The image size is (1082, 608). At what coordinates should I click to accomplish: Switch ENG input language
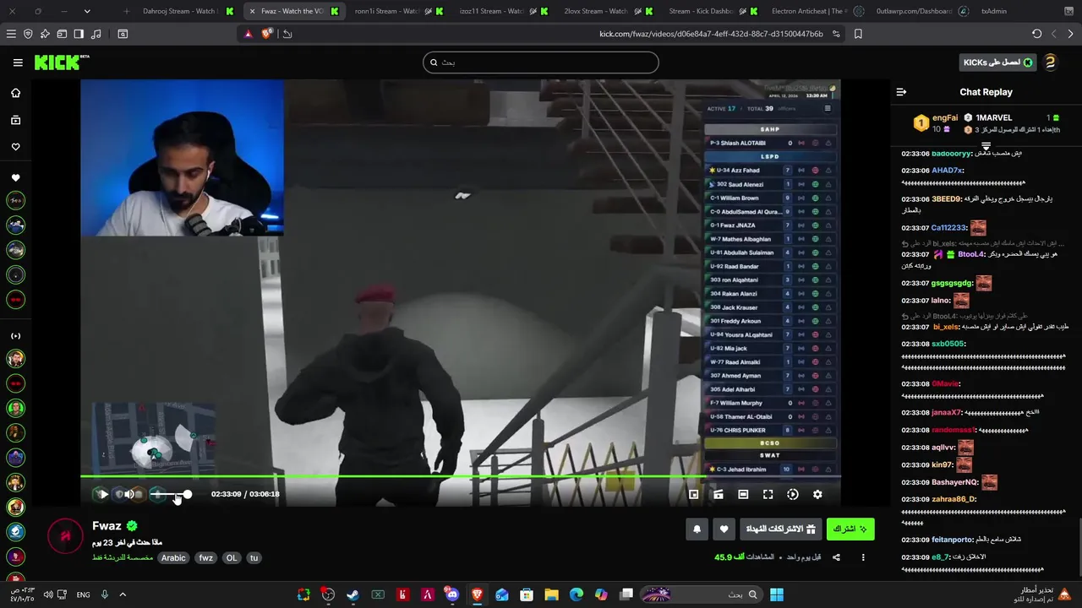click(83, 594)
